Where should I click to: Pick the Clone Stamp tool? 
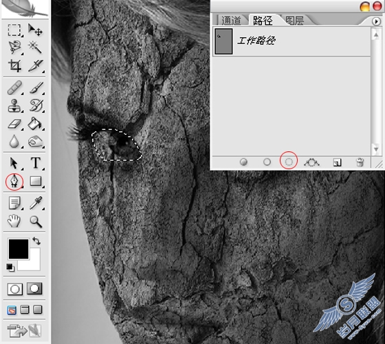point(14,106)
